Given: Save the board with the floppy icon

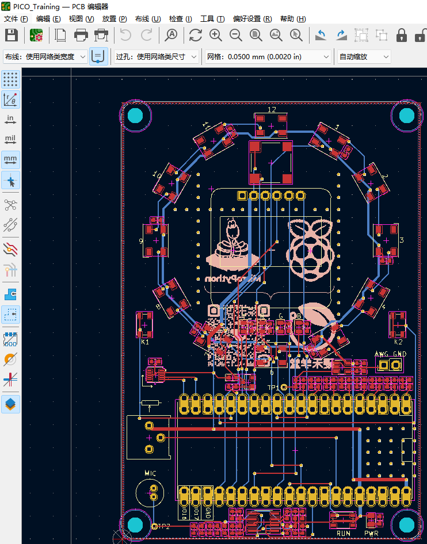Looking at the screenshot, I should click(x=11, y=35).
